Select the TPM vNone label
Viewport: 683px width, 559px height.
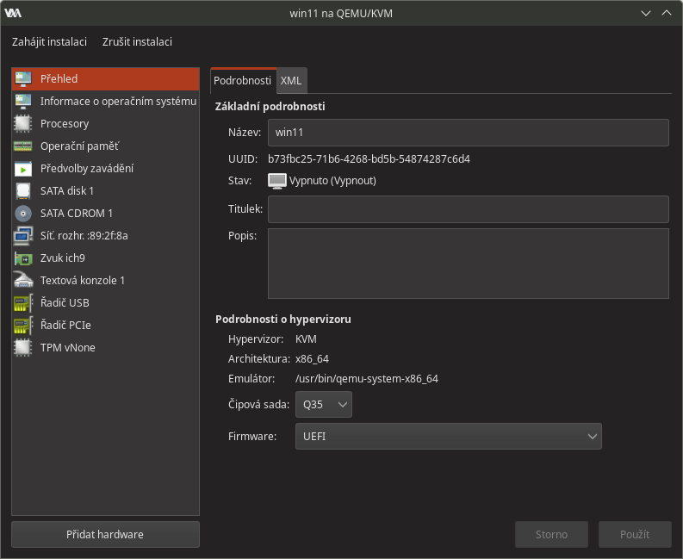click(68, 348)
